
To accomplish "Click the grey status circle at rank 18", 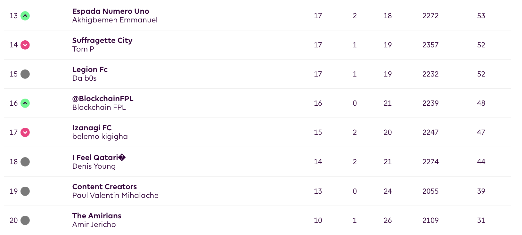I will (x=25, y=162).
